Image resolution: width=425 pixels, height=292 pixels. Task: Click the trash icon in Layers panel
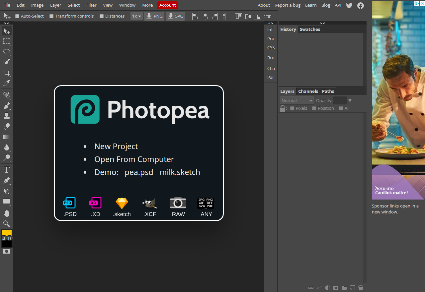361,288
